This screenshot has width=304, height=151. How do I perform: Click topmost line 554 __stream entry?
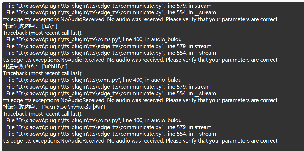111,12
